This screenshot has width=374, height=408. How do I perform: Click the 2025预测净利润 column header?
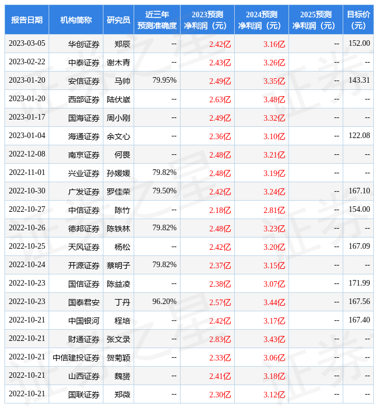coord(316,20)
